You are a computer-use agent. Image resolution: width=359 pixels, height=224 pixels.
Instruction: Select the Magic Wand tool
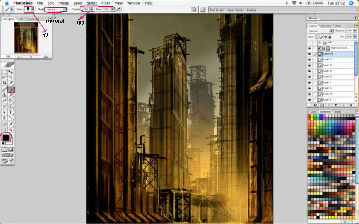(x=10, y=77)
